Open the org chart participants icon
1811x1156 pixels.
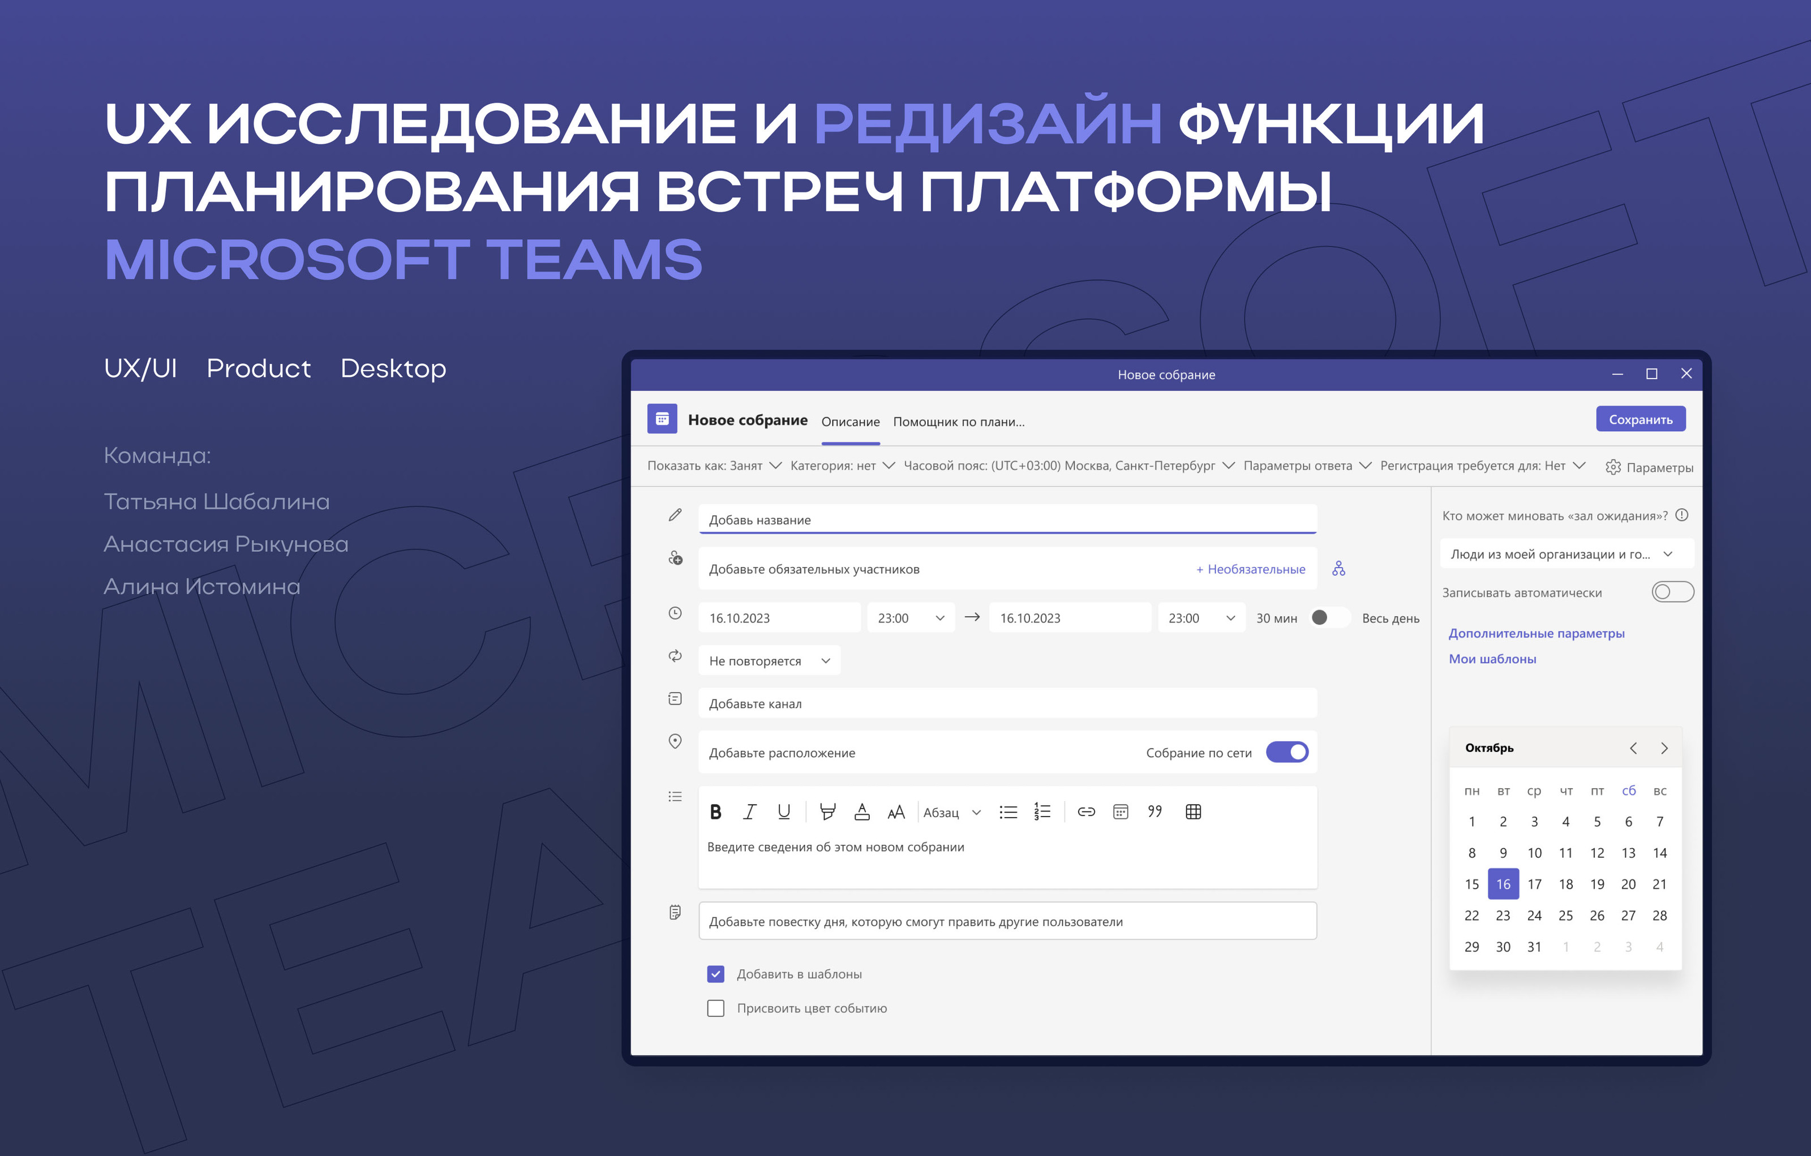(x=1338, y=569)
